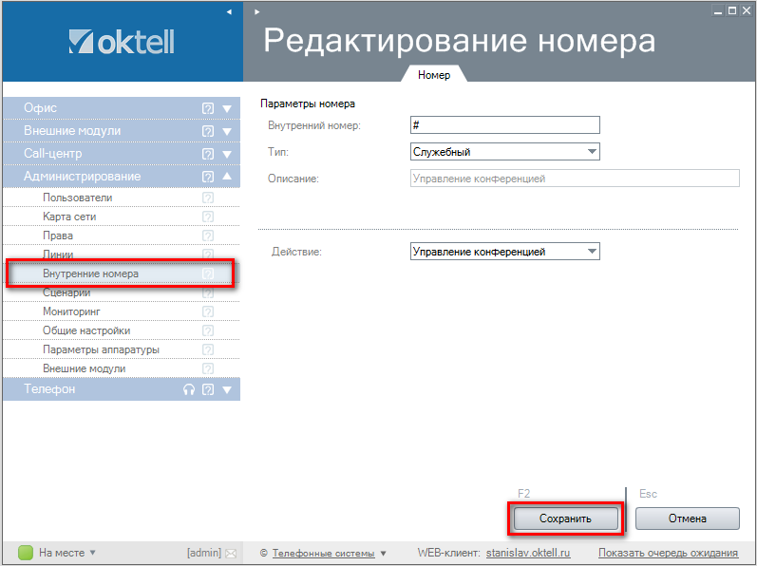Open the Показать очередь ожидания link
757x566 pixels.
668,553
